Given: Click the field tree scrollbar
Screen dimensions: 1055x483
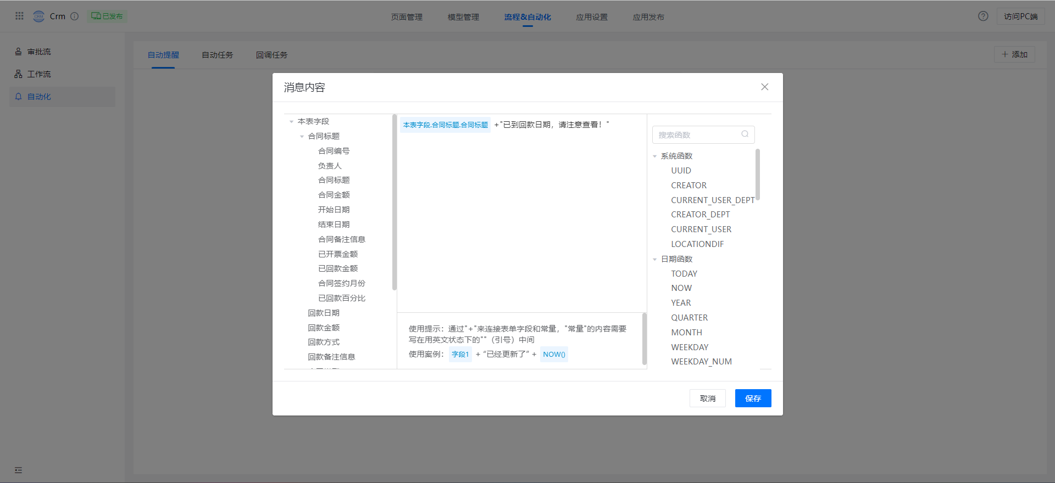Looking at the screenshot, I should [395, 202].
